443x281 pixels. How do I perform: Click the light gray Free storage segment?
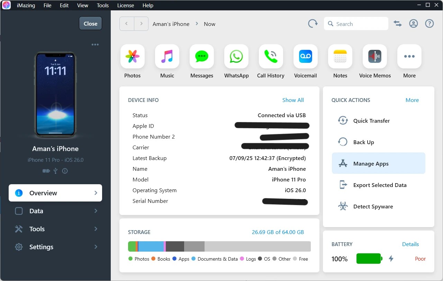[x=257, y=246]
